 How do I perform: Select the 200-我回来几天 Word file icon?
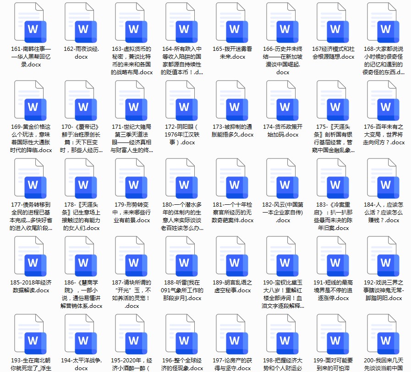tap(383, 334)
